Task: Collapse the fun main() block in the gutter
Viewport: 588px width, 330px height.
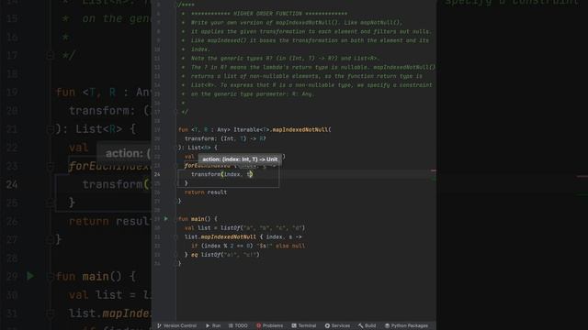Action: coord(175,219)
